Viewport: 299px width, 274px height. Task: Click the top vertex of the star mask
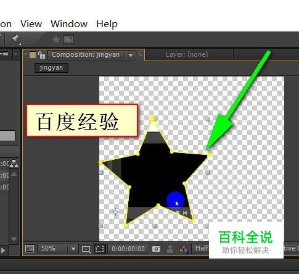(152, 118)
